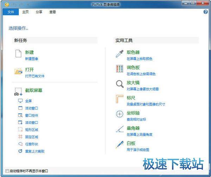Click the New image blank page icon

[18, 53]
